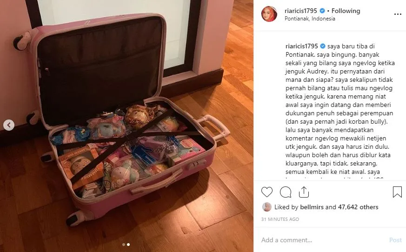Toggle the Following button
Viewport: 406px width, 252px height.
346,11
